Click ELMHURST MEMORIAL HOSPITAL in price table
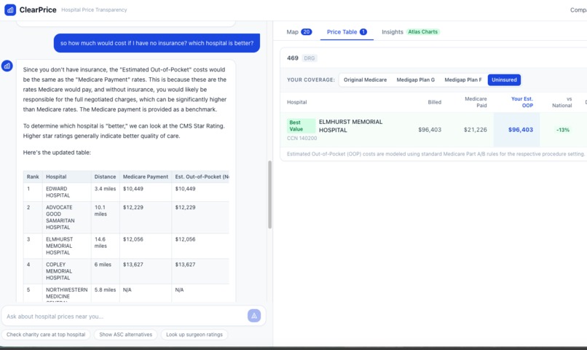This screenshot has height=350, width=587. (351, 126)
